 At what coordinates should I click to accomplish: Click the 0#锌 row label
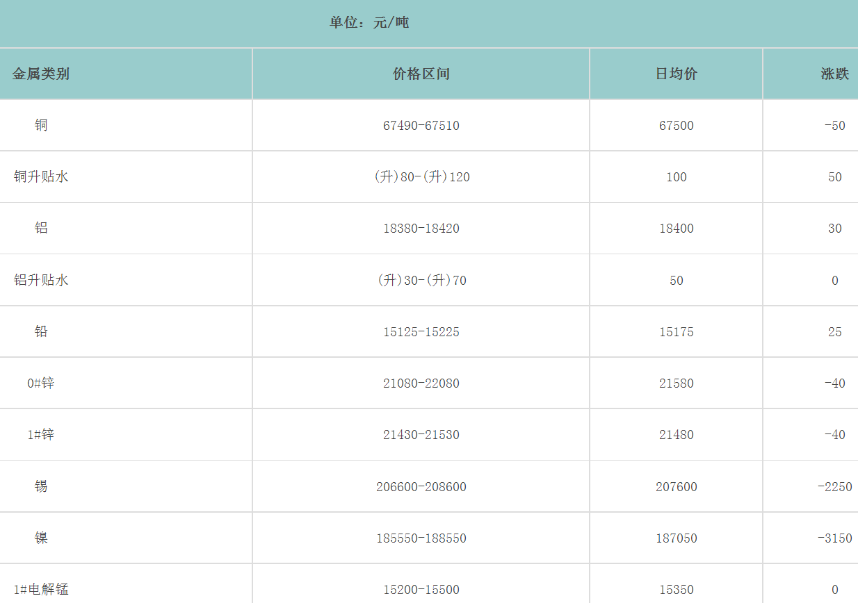click(41, 383)
